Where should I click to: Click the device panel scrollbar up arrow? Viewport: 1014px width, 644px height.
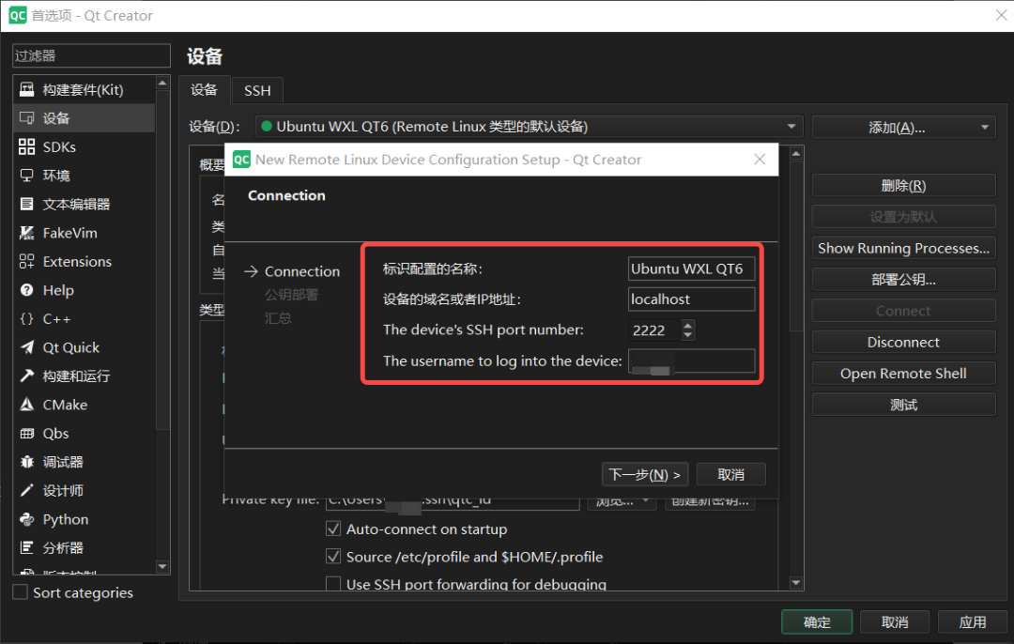[796, 154]
